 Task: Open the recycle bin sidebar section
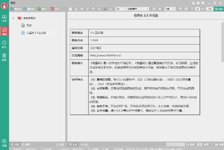pos(4,57)
